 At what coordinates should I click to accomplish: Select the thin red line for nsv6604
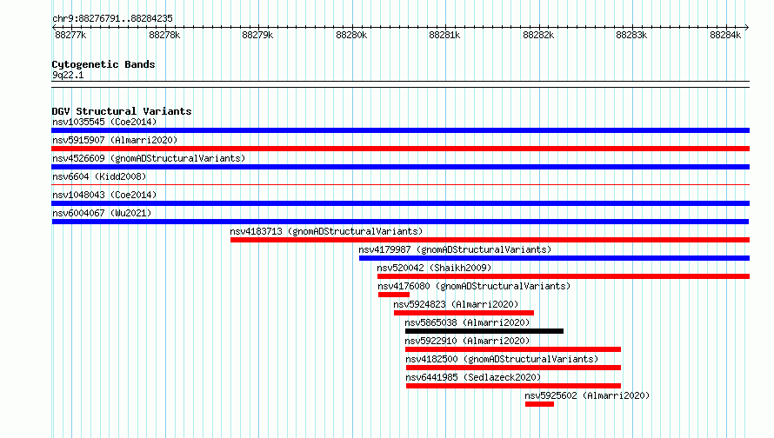pyautogui.click(x=400, y=184)
